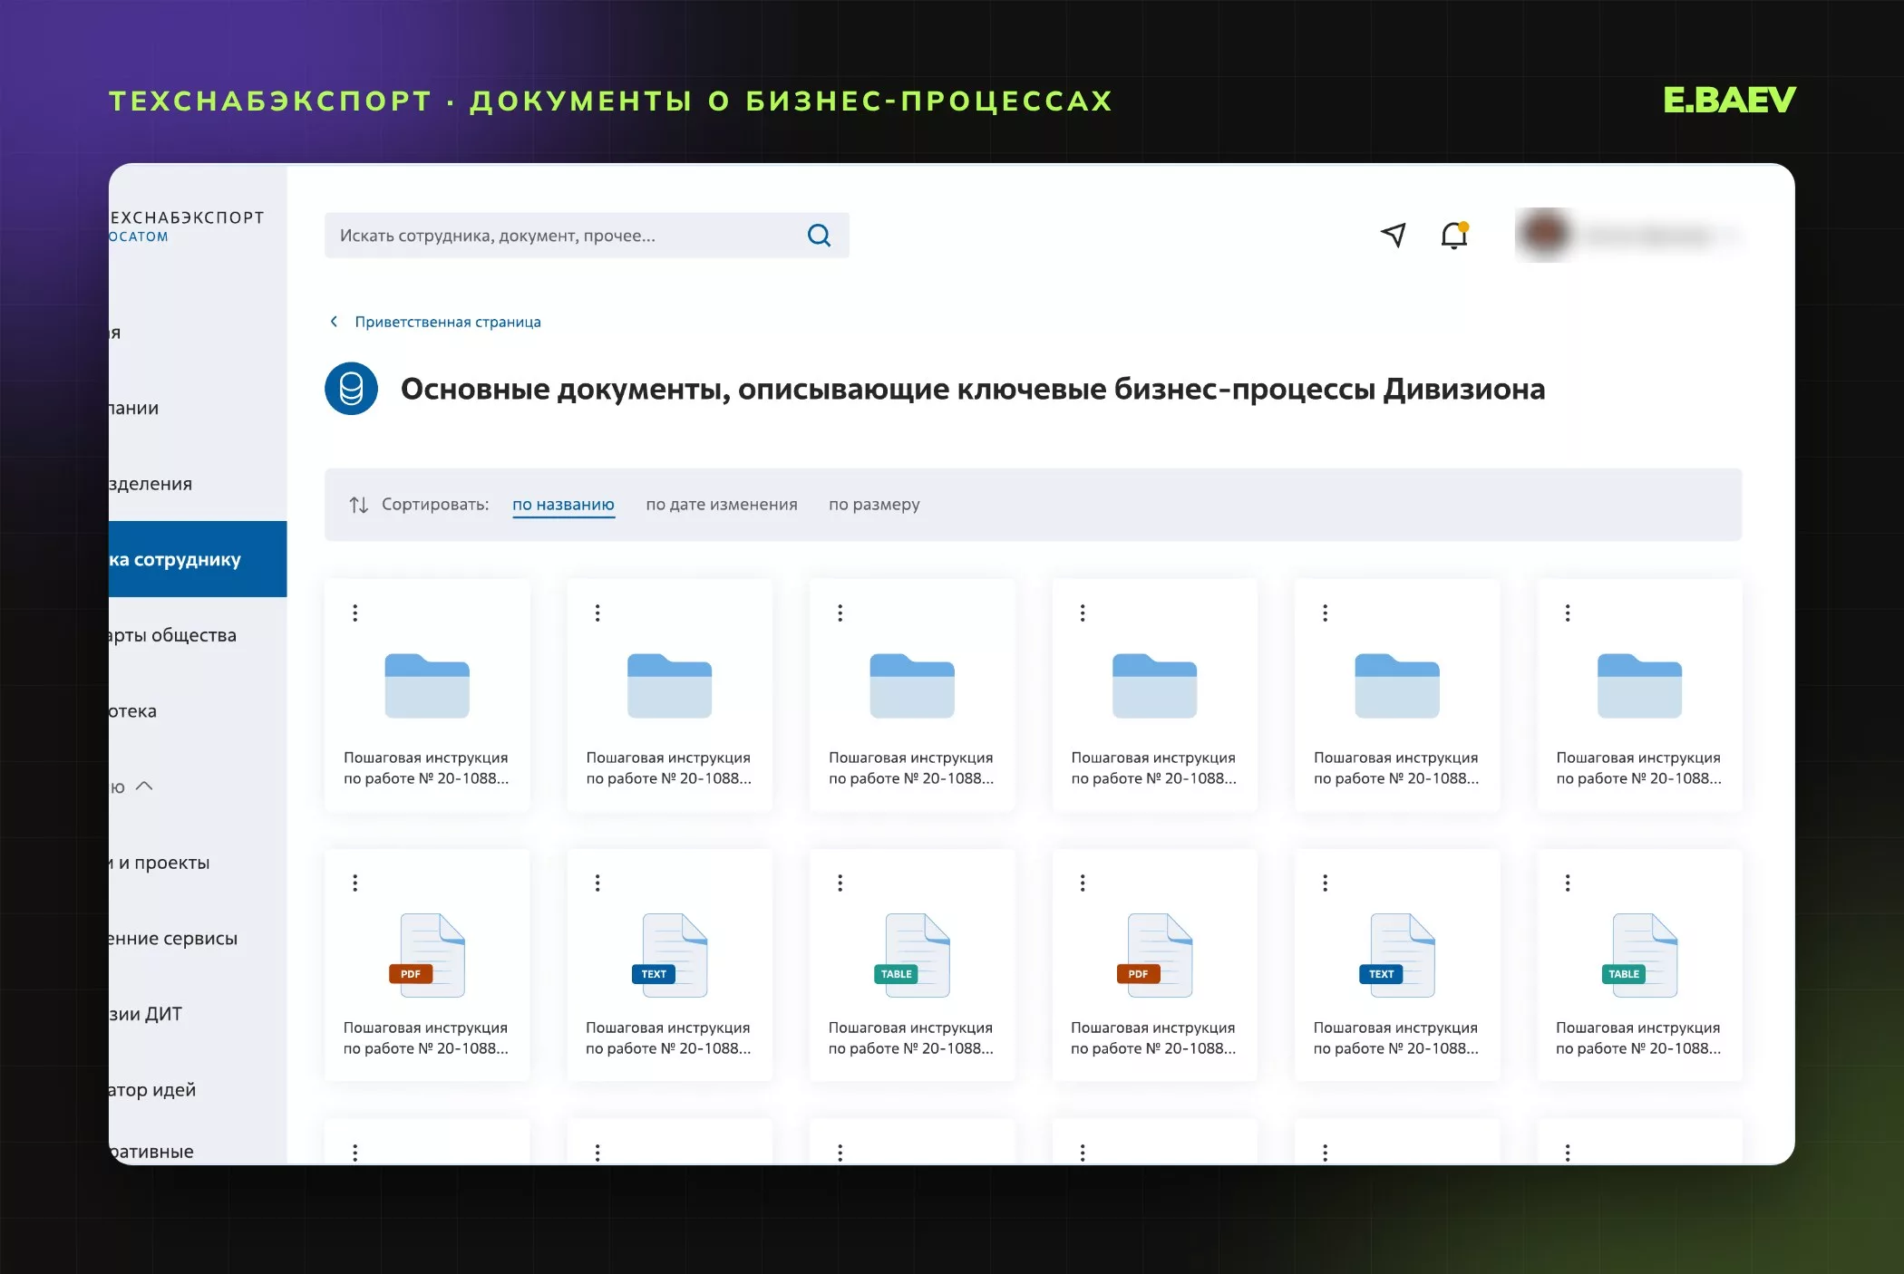
Task: Click the search magnifier icon
Action: coord(819,236)
